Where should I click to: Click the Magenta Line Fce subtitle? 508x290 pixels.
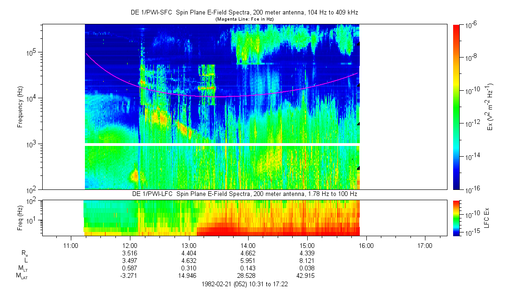tap(244, 19)
